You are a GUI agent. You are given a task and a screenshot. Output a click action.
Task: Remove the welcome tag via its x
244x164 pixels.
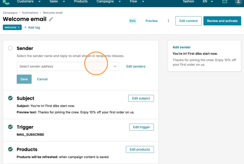click(19, 27)
